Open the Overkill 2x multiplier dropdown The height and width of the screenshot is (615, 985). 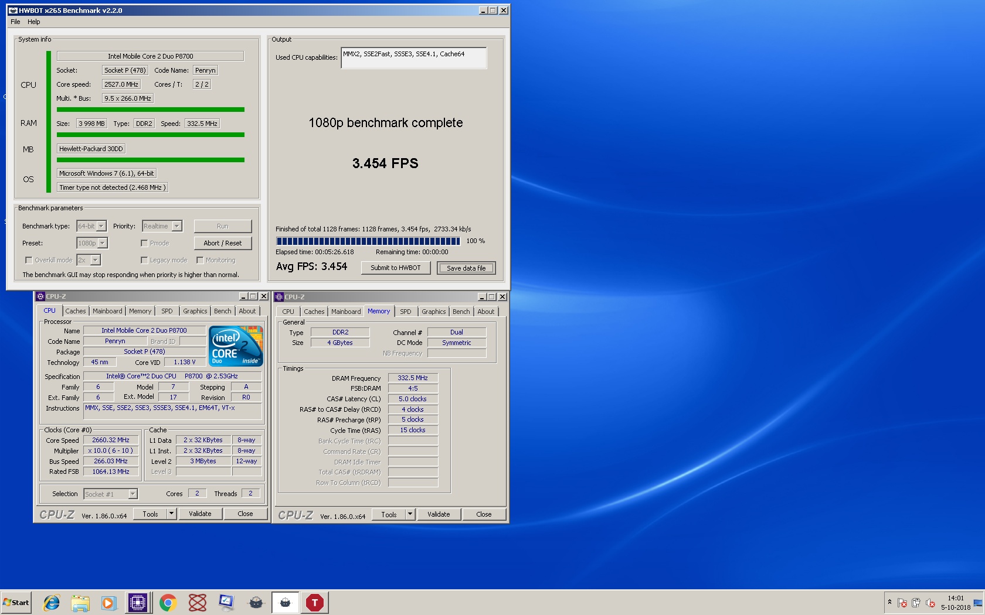96,260
